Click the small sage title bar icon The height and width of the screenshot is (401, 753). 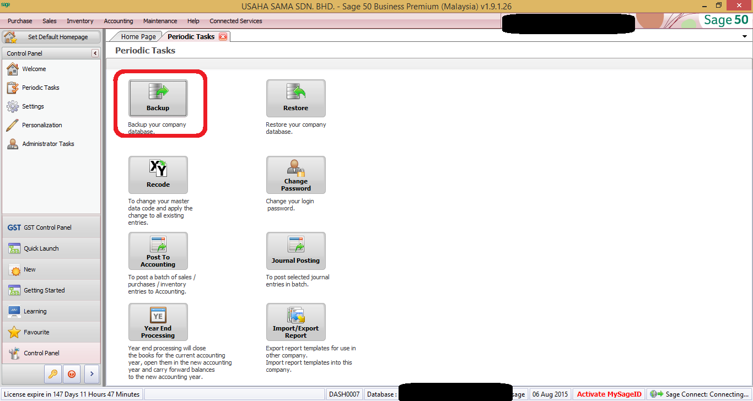[6, 4]
